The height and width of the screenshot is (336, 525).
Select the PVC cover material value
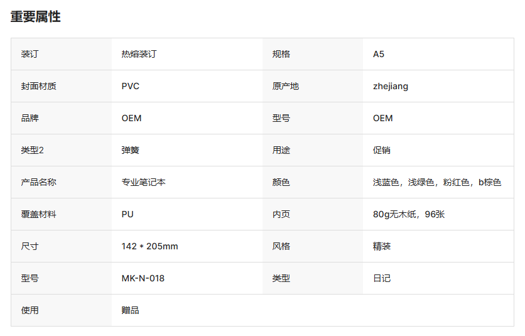[x=131, y=86]
